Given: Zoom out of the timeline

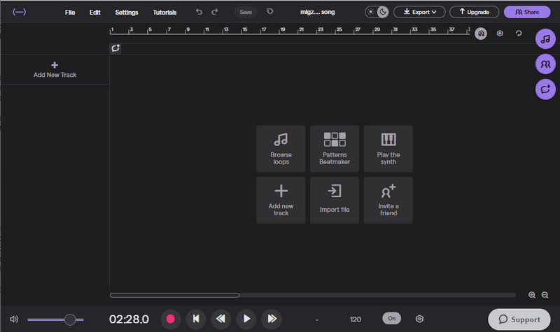Looking at the screenshot, I should [x=545, y=295].
